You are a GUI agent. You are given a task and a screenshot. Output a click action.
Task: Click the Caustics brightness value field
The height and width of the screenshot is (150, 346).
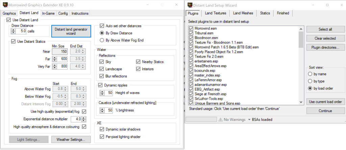[x=109, y=110]
